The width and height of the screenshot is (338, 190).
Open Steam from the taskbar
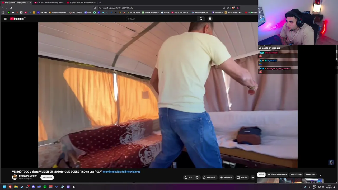coord(22,187)
